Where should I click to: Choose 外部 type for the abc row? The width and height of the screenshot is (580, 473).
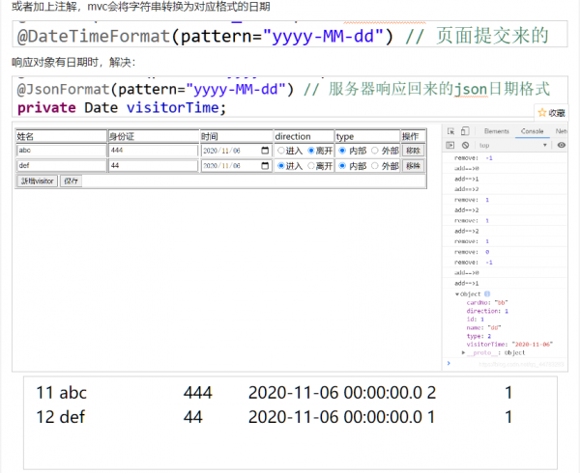tap(375, 151)
